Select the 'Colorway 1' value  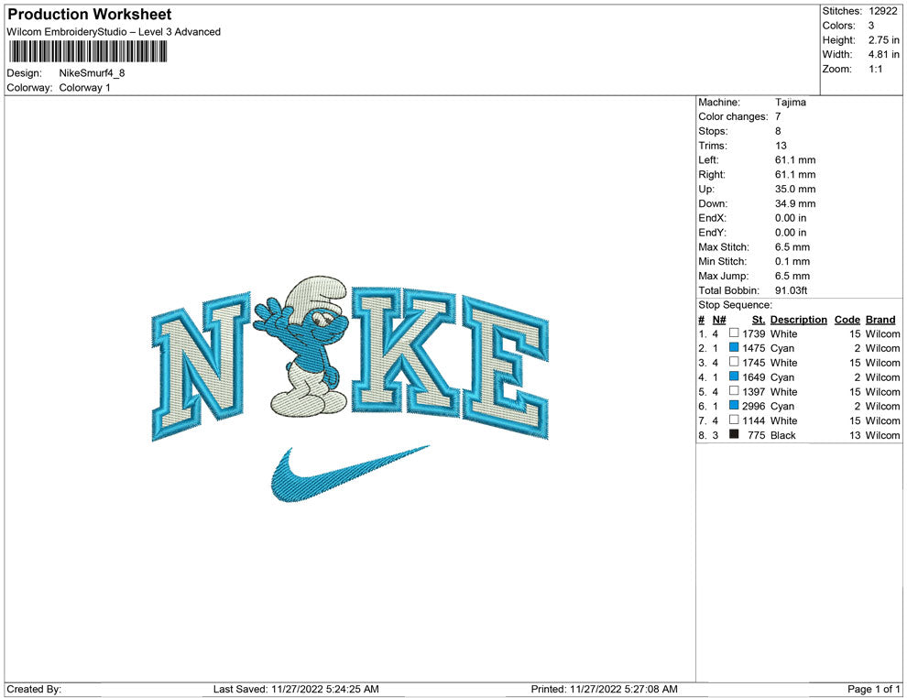click(x=84, y=87)
